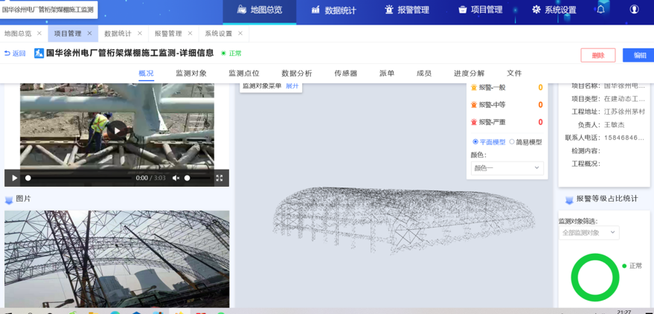The width and height of the screenshot is (654, 314).
Task: Open the 文件 detail tab
Action: coord(514,74)
